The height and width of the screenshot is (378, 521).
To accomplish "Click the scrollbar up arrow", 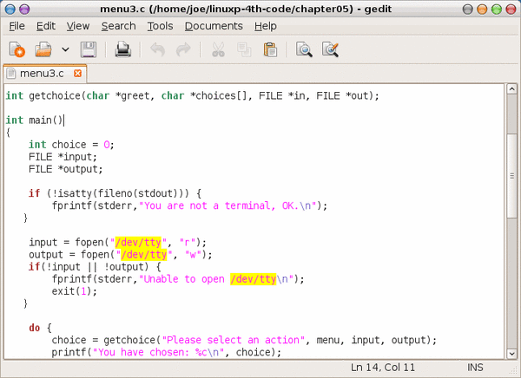I will point(511,89).
